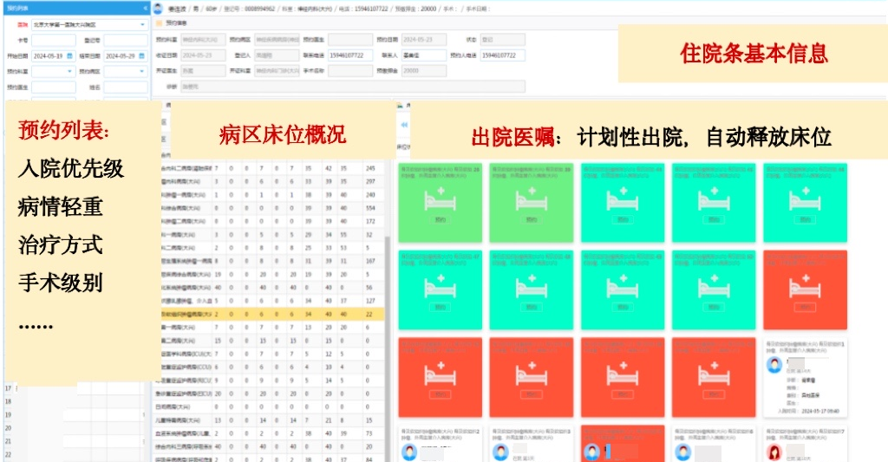Focus the 卡号 input field

click(53, 40)
